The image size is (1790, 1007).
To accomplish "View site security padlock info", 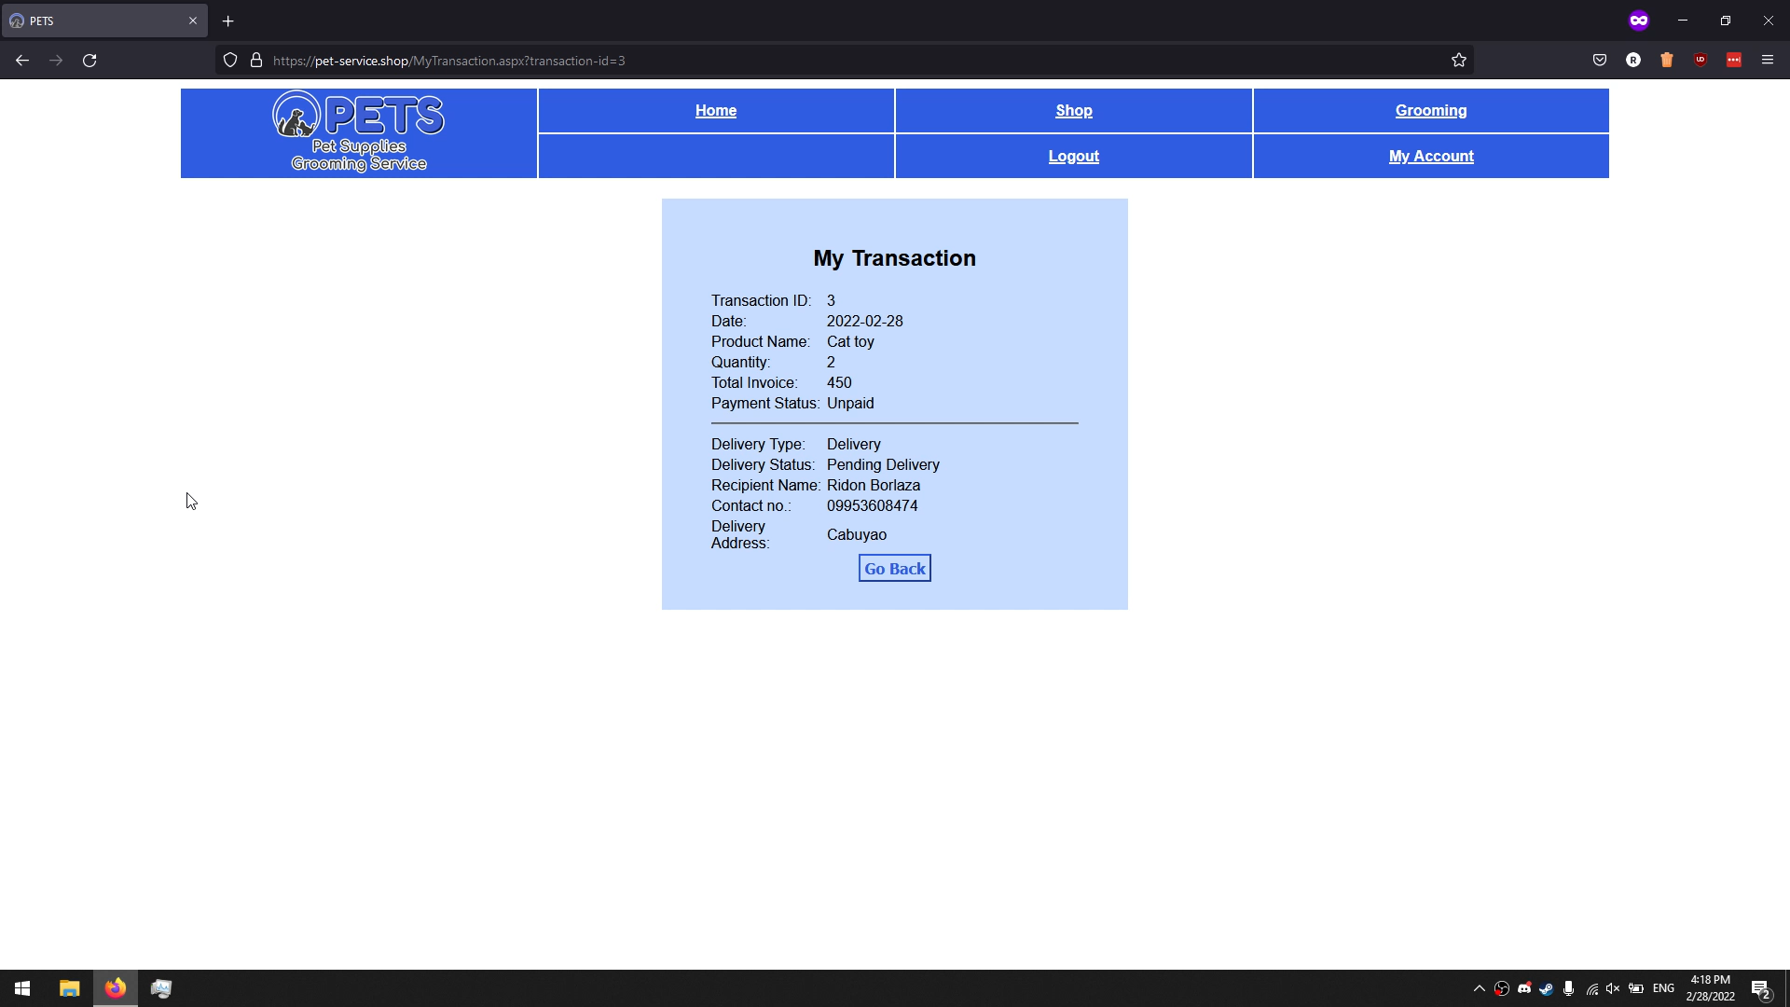I will coord(256,61).
